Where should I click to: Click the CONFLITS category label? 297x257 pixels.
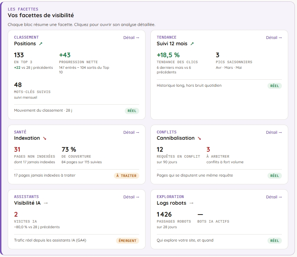167,132
